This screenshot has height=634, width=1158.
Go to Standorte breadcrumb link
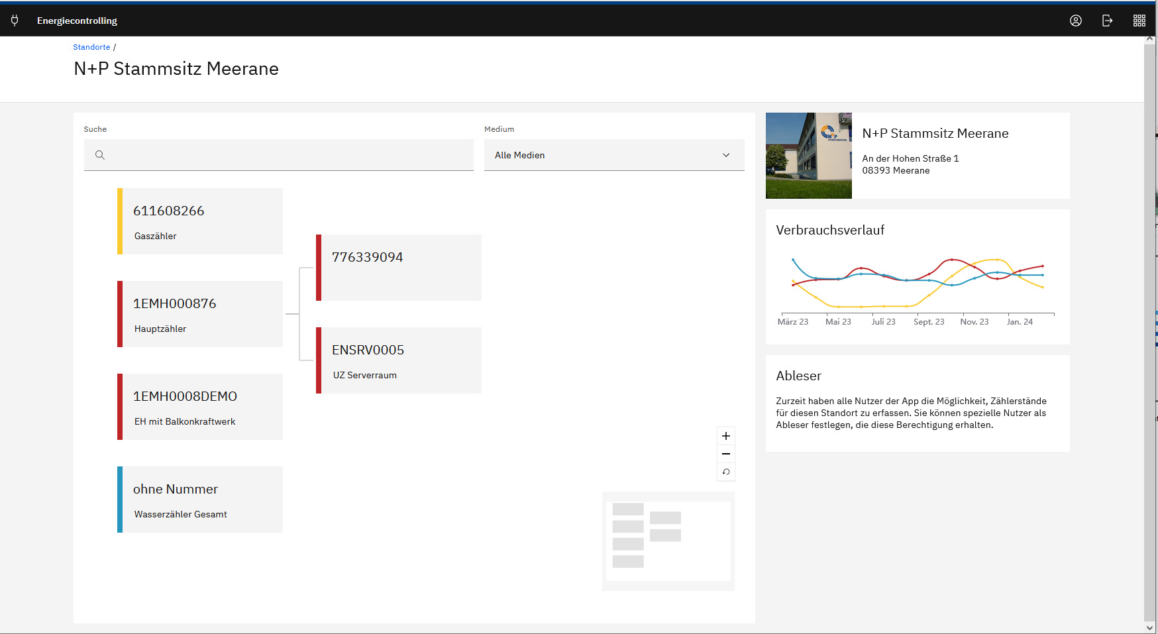click(x=91, y=47)
